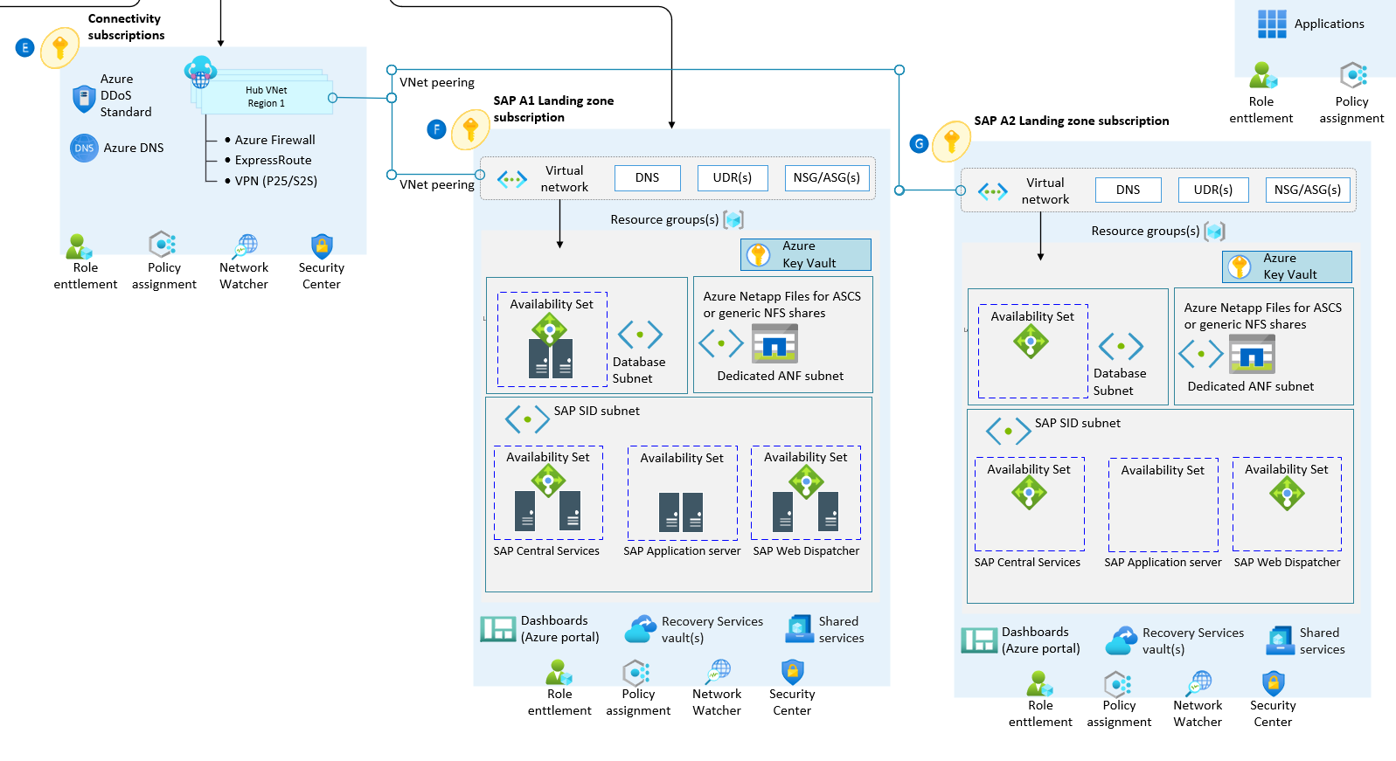Click the Virtual network icon in A2 zone
This screenshot has height=761, width=1396.
993,191
